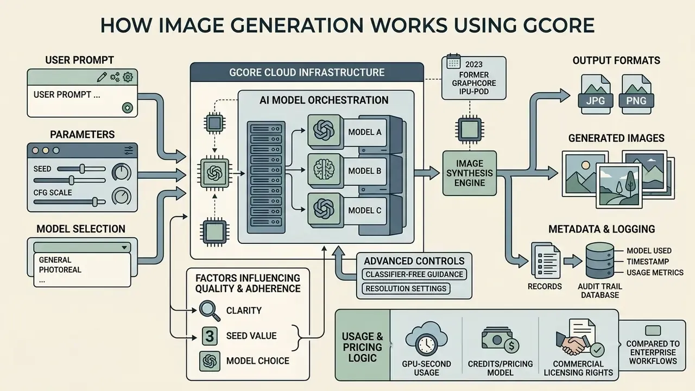Click the MODEL CHOICE icon
This screenshot has width=695, height=391.
pos(209,361)
